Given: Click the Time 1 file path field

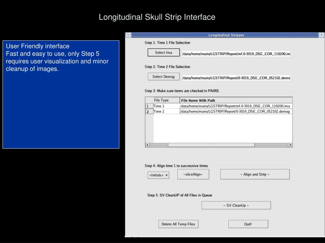Looking at the screenshot, I should tap(236, 54).
